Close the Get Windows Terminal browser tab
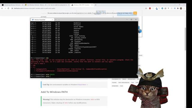Screen dimensions: 192x108 [x=46, y=5]
